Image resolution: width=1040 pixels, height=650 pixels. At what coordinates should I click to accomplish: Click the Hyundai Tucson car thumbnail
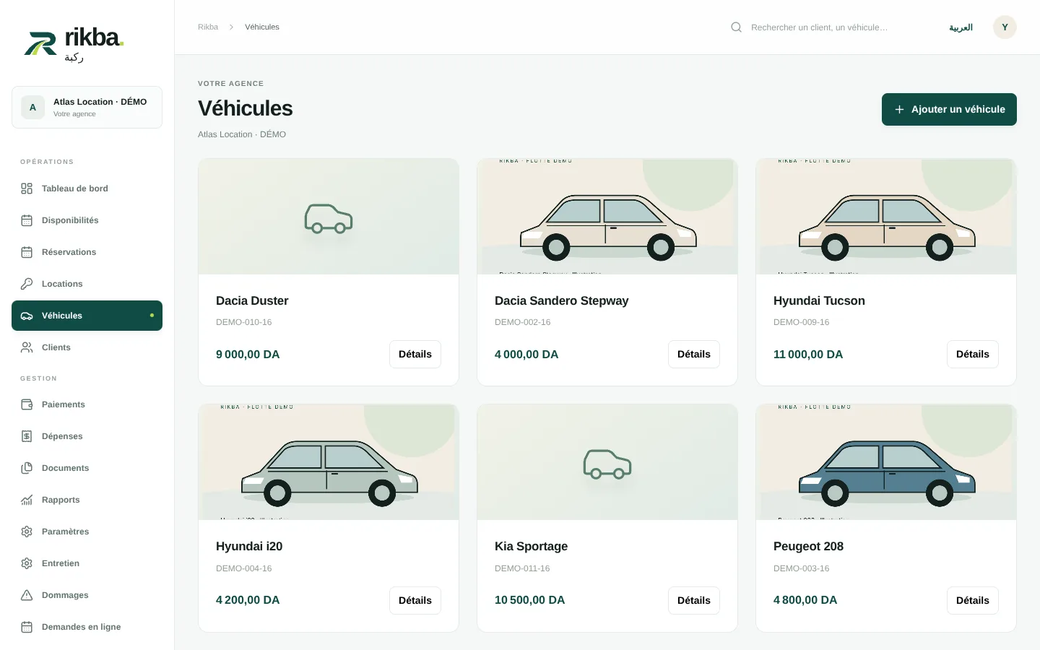pos(886,217)
